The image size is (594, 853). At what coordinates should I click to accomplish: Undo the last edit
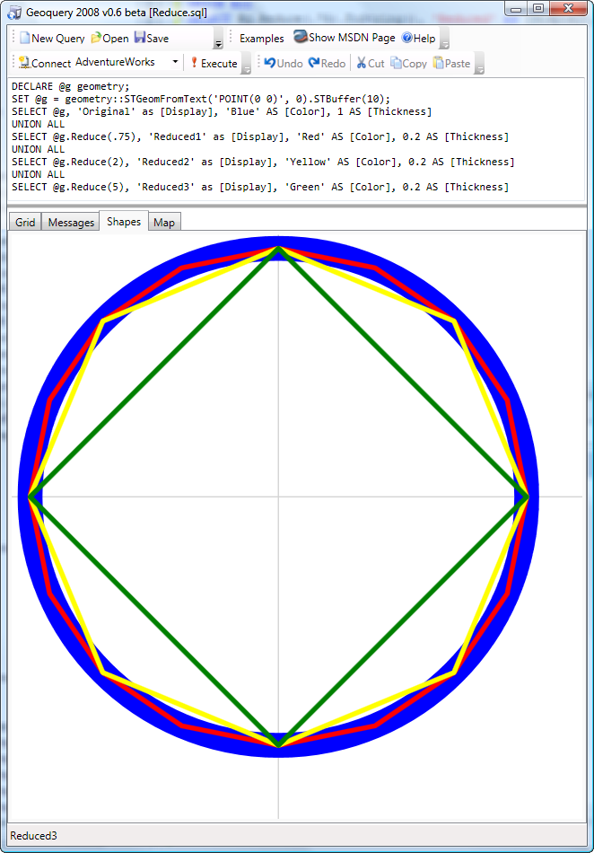click(284, 63)
